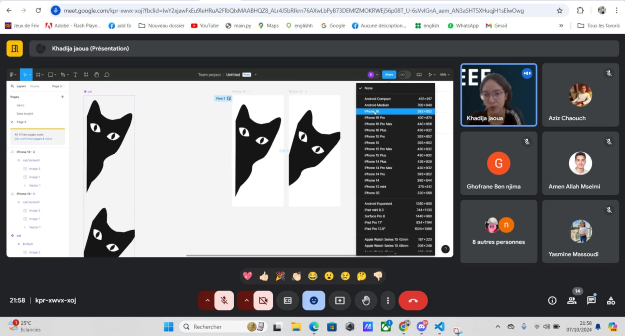Switch to Assets tab in Figma
The image size is (625, 336).
coord(35,86)
